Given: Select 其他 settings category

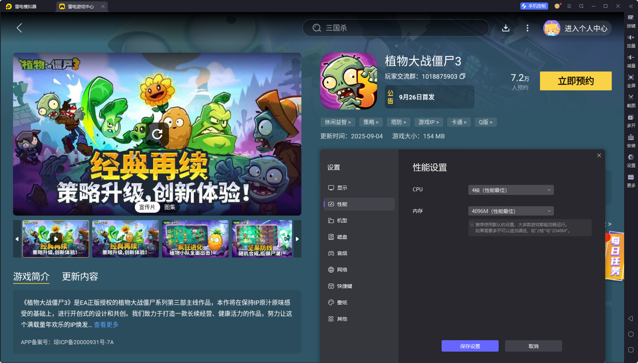Looking at the screenshot, I should (x=359, y=319).
